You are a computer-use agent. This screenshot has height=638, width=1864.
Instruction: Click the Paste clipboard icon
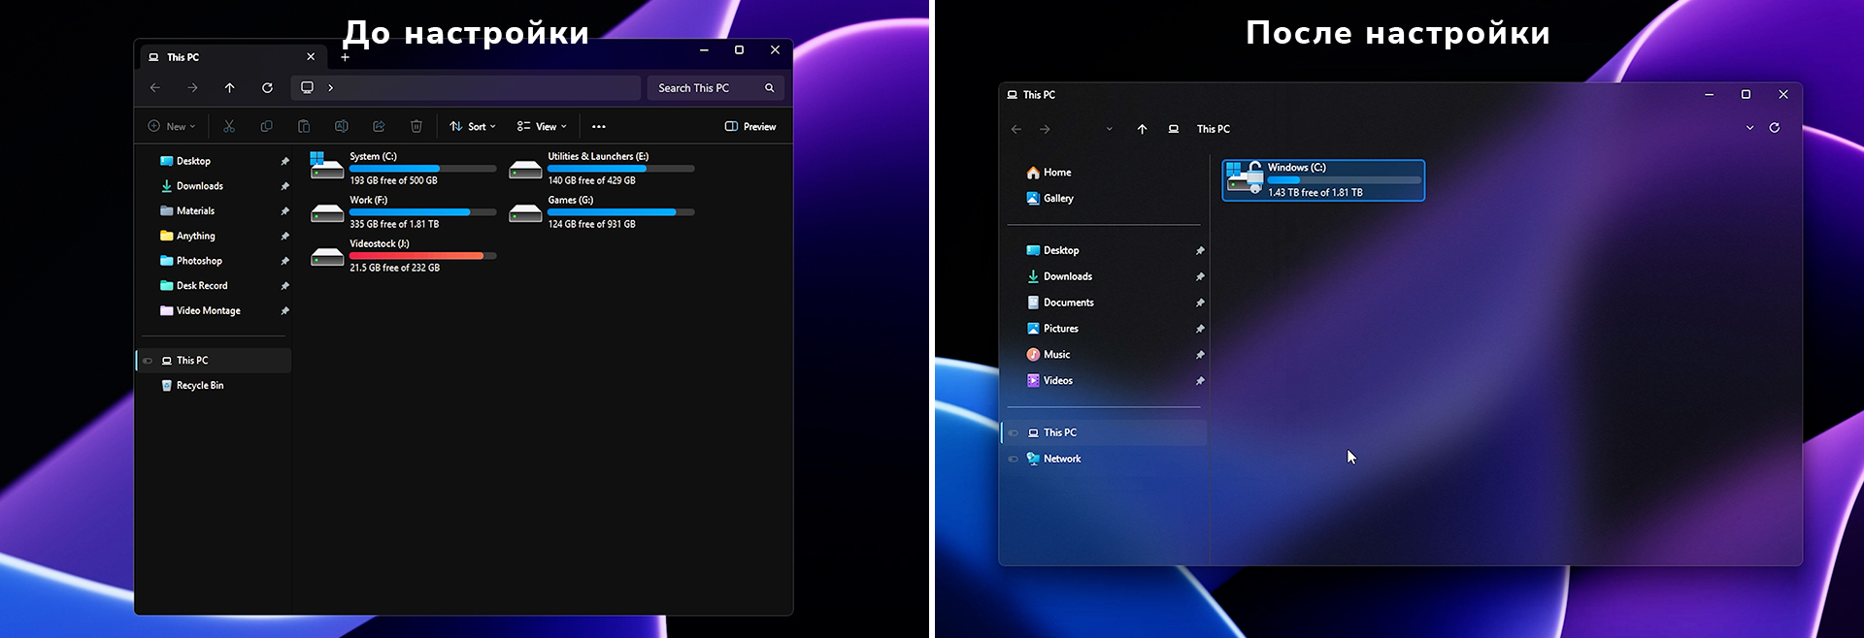coord(304,126)
